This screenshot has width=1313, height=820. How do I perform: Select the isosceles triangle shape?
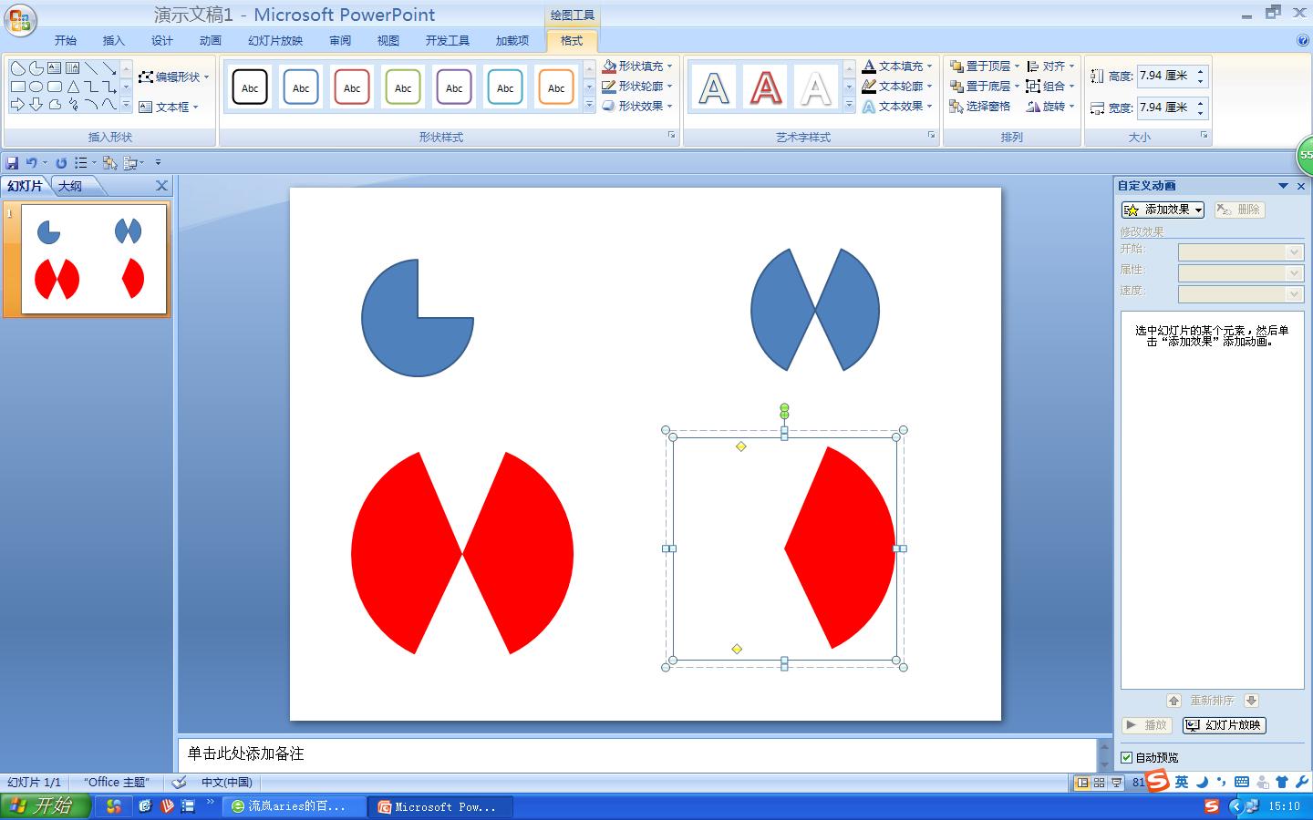(x=73, y=87)
